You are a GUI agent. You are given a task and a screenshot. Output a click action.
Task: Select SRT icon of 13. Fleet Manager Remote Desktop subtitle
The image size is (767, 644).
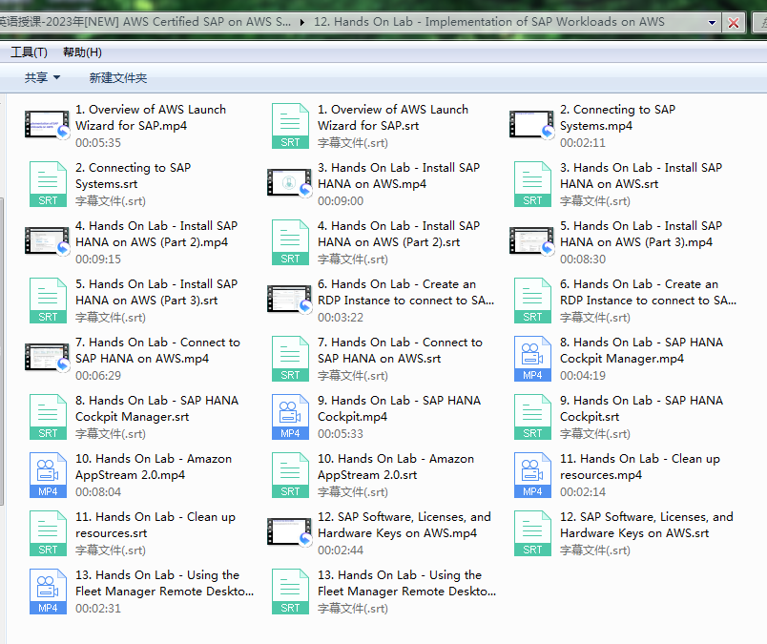(x=290, y=592)
